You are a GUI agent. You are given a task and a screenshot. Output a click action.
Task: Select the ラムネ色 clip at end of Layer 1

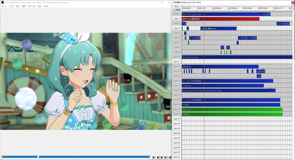point(265,14)
